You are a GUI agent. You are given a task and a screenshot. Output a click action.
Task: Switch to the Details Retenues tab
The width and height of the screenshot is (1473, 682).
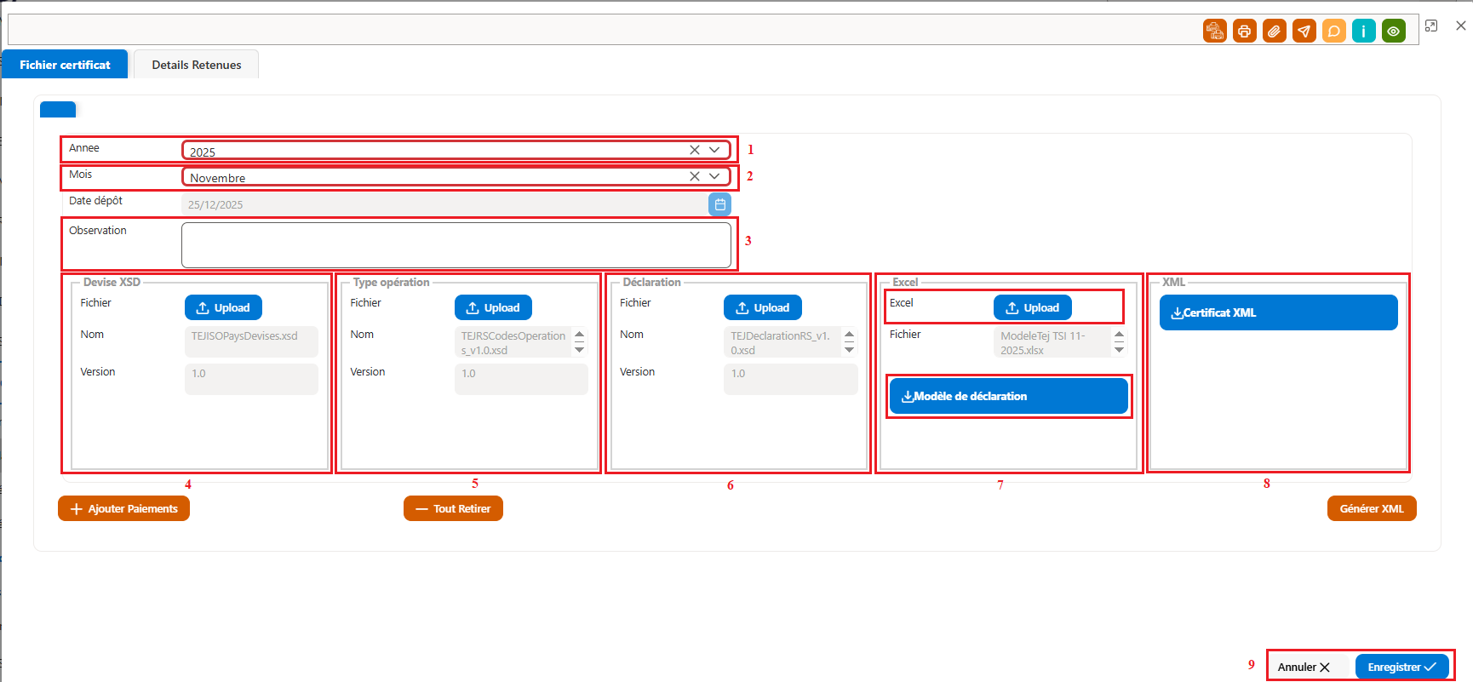(x=197, y=65)
